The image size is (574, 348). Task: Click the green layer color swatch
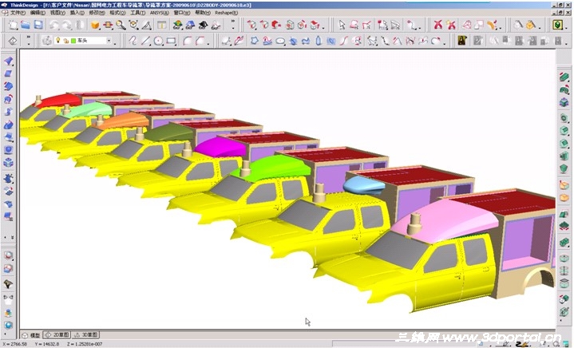pos(73,41)
